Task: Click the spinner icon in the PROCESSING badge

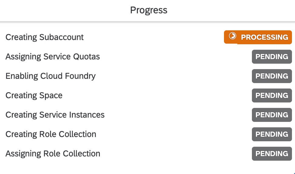Action: (232, 36)
